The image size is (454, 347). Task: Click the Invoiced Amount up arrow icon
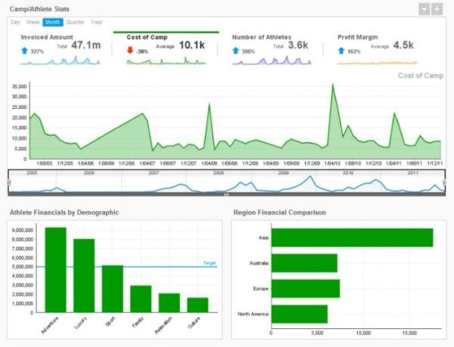(24, 51)
